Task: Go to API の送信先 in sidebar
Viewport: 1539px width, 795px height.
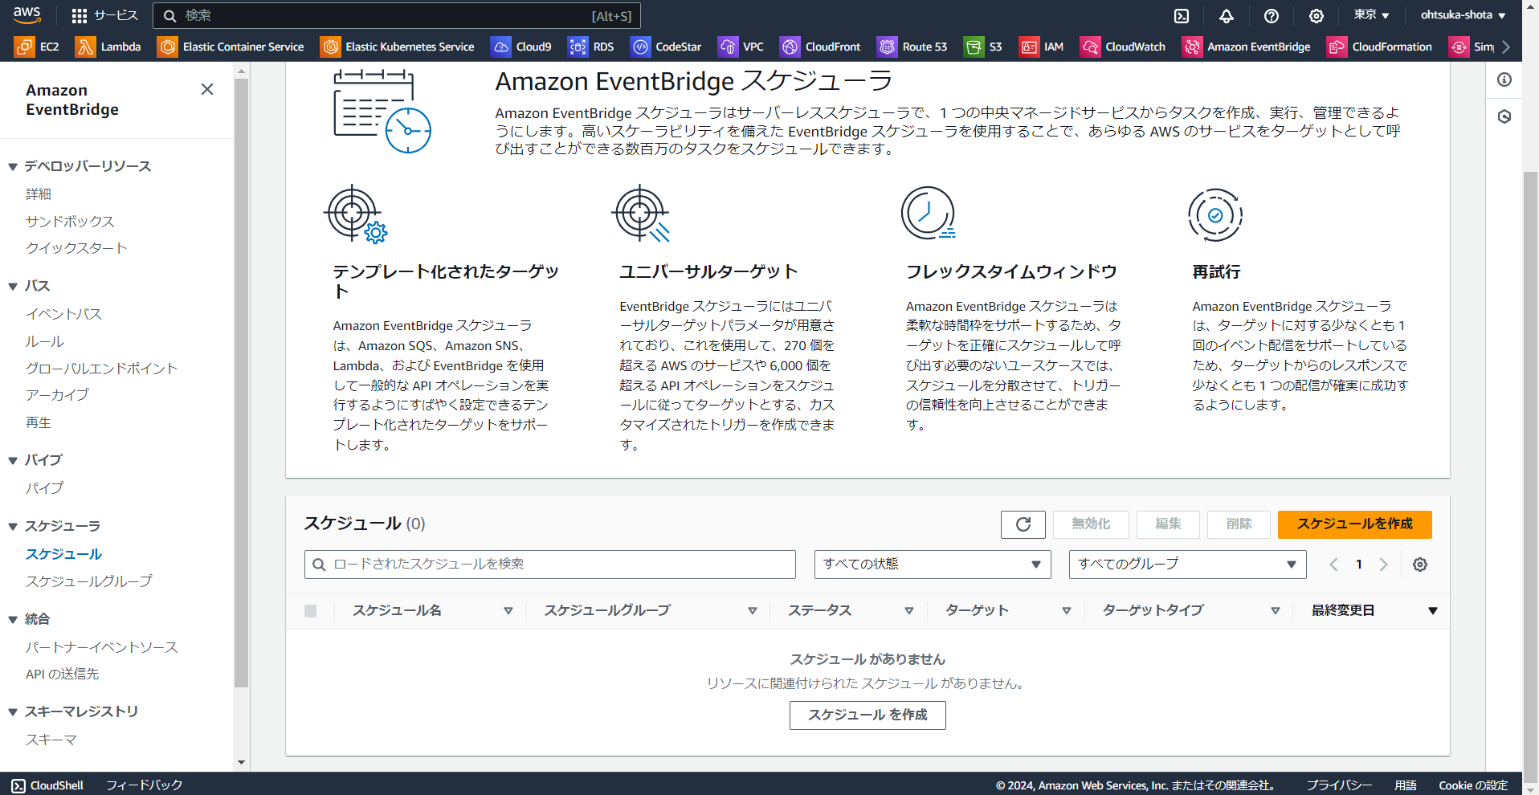Action: (x=62, y=675)
